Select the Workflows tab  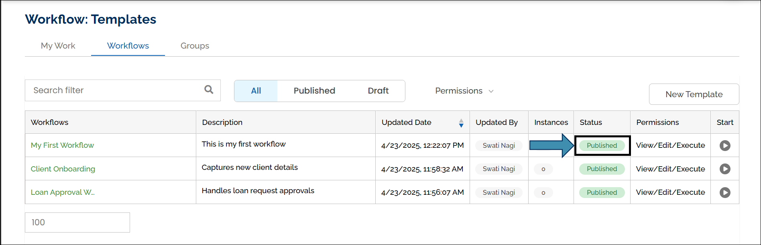click(128, 46)
